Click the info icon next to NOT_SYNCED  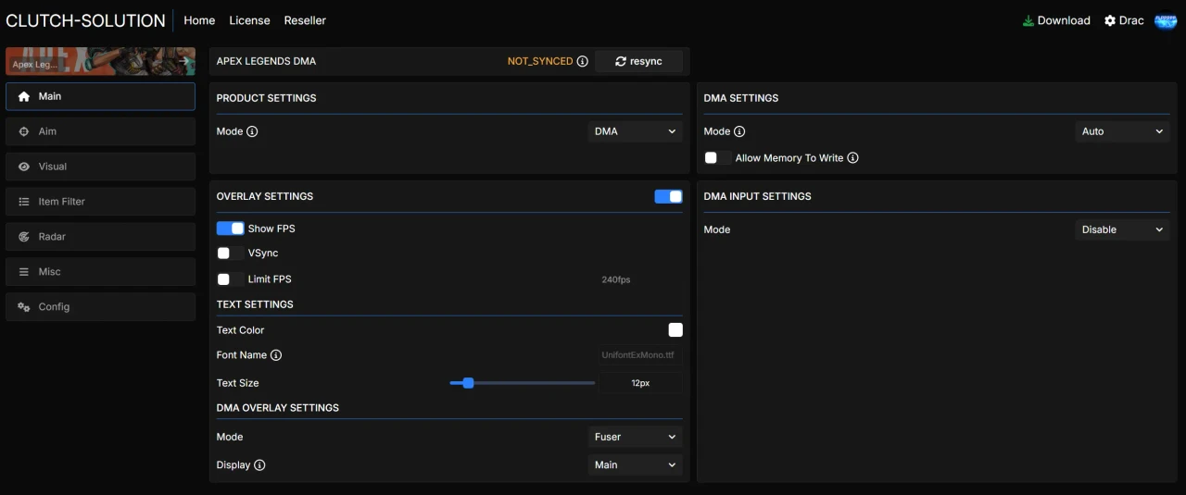(583, 61)
